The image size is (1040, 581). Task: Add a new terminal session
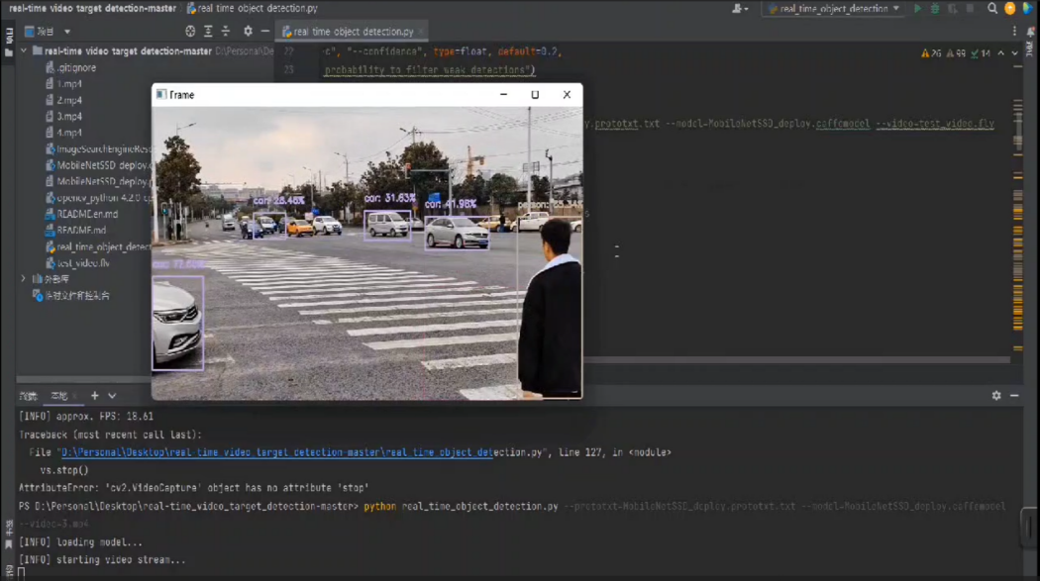[x=95, y=396]
